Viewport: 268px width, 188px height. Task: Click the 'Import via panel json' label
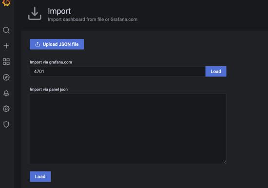coord(49,90)
